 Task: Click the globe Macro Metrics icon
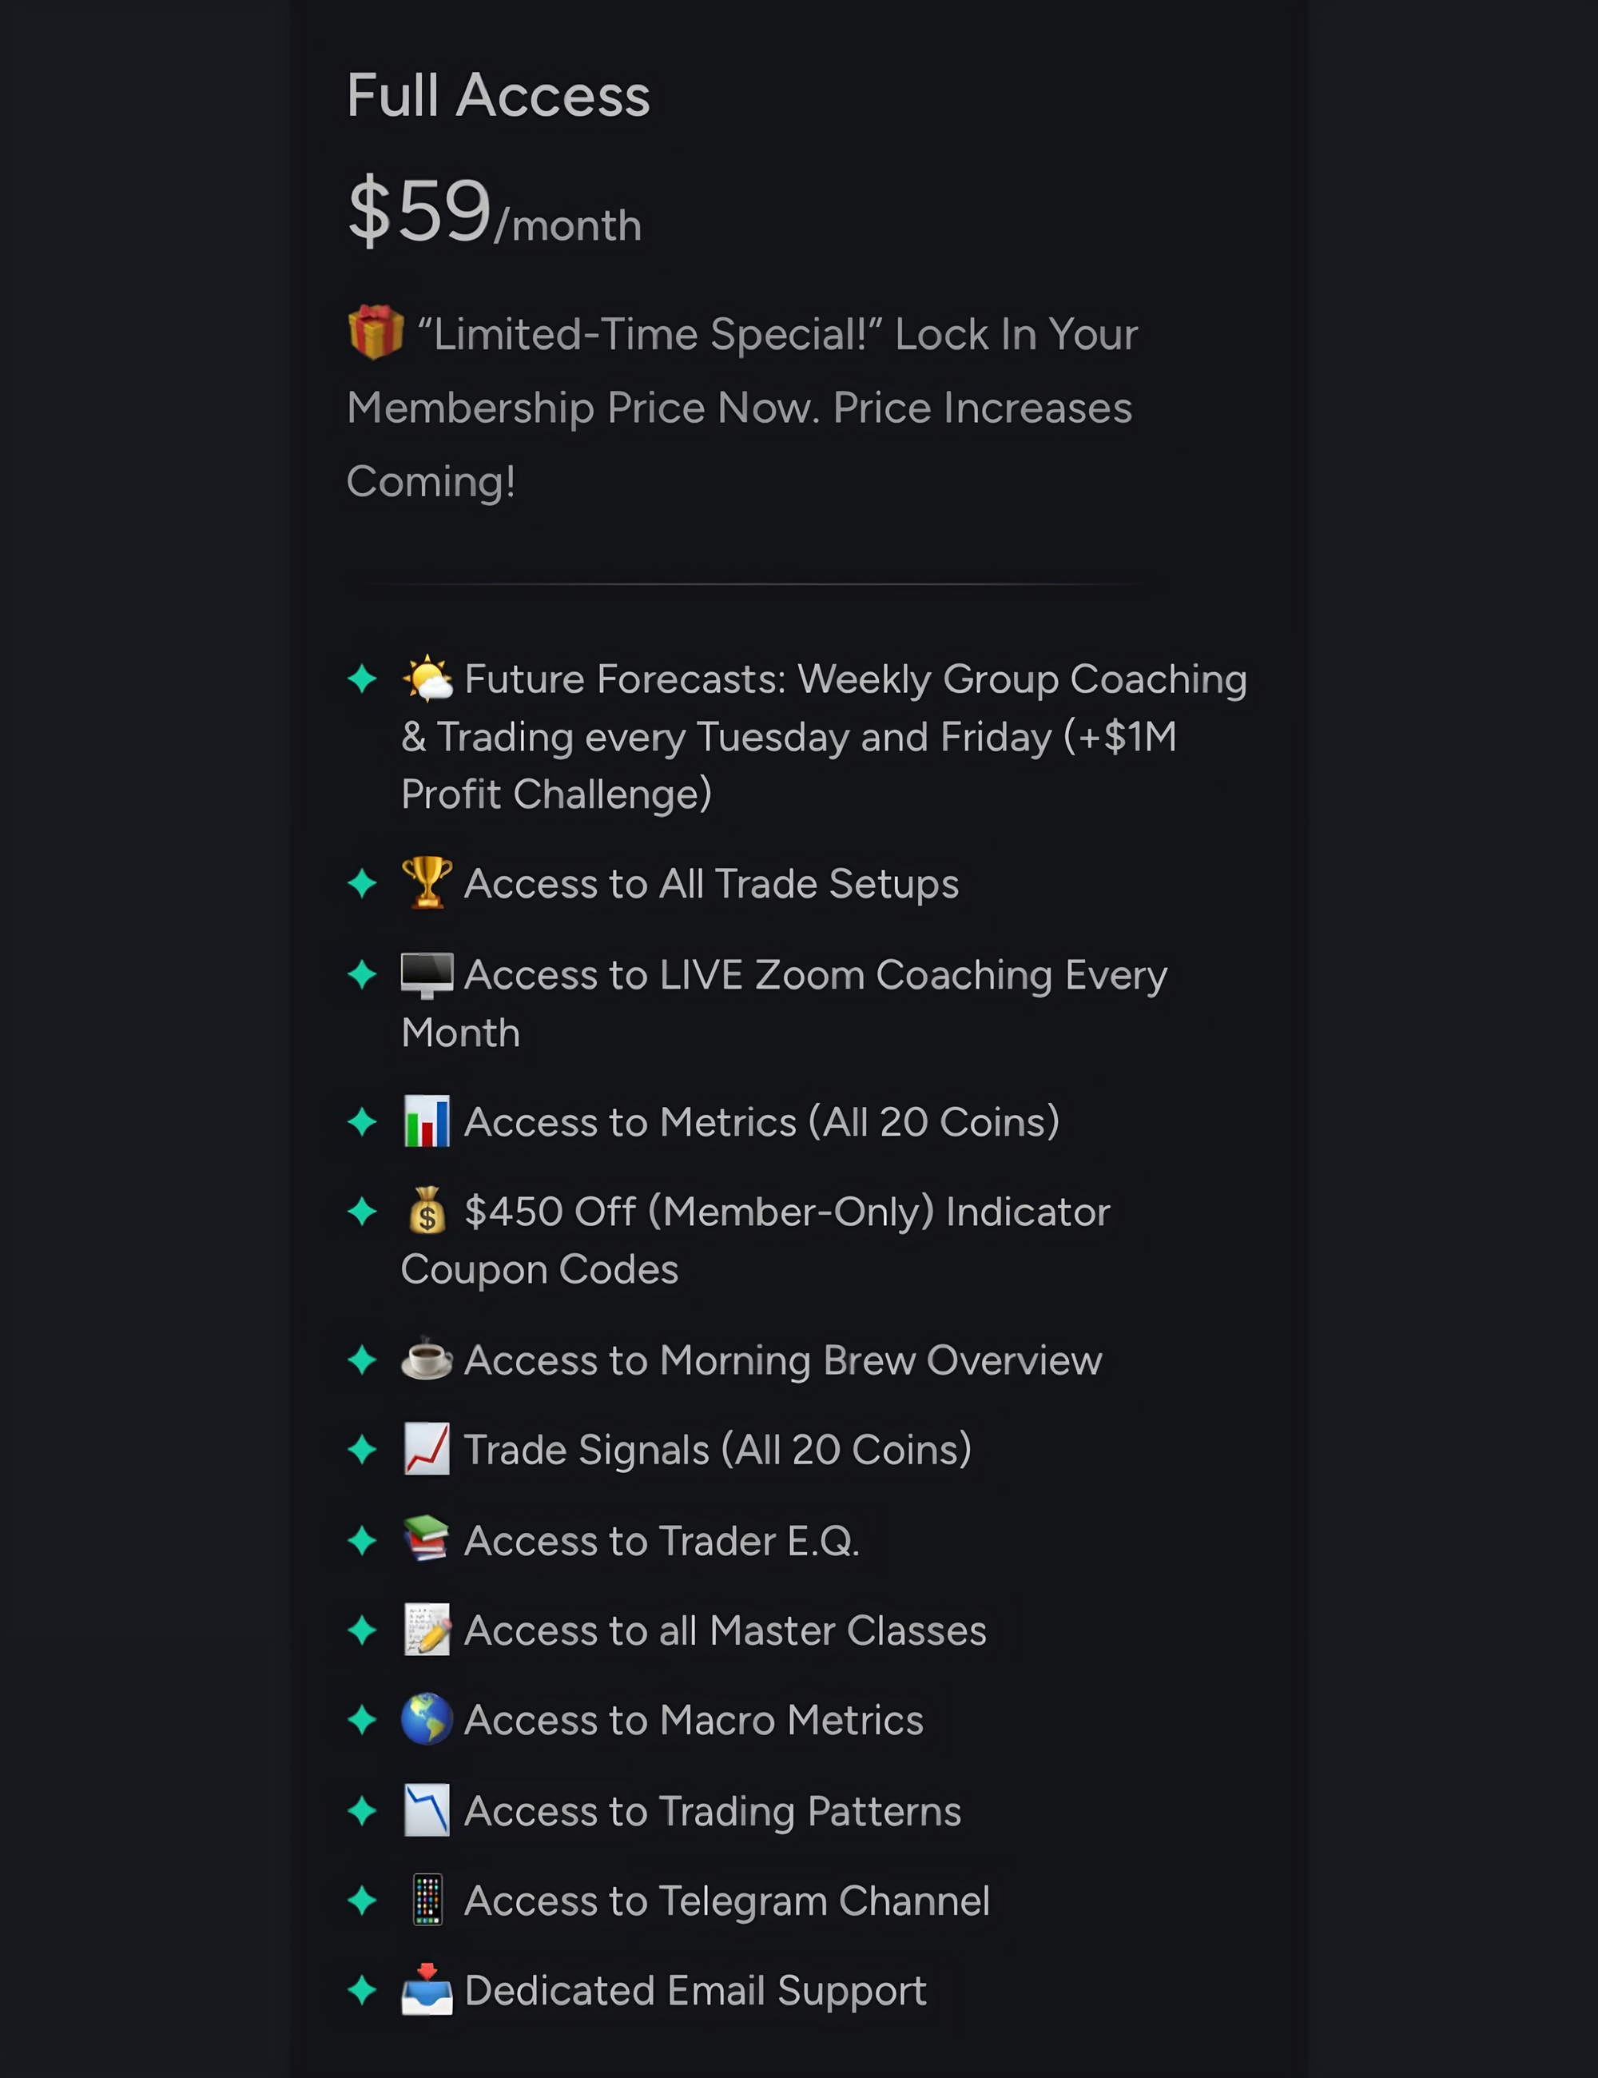[x=426, y=1718]
